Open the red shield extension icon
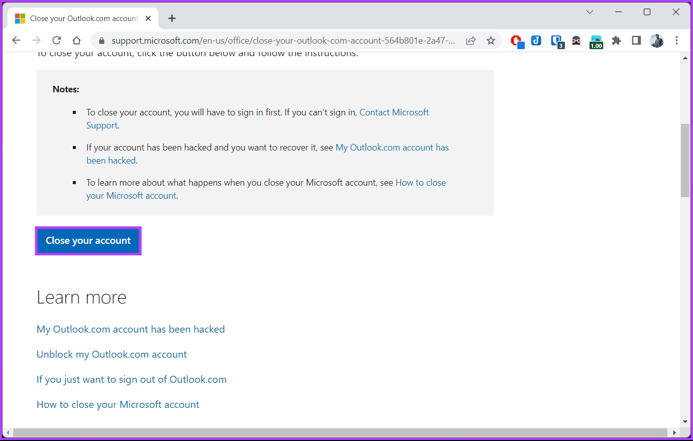693x441 pixels. [517, 41]
